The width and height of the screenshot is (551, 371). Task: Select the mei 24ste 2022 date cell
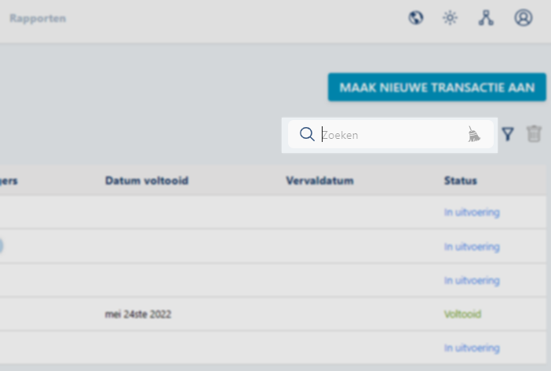(x=138, y=315)
